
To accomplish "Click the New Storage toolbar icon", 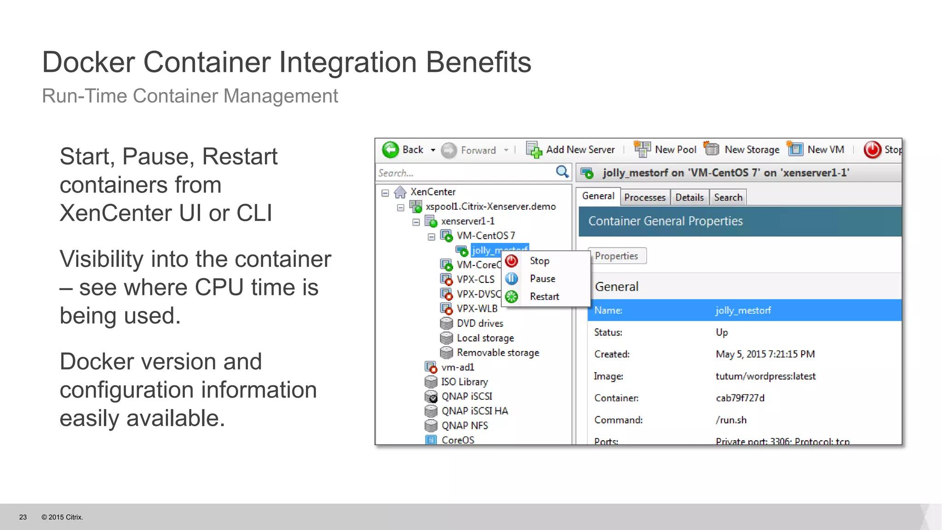I will [x=712, y=149].
